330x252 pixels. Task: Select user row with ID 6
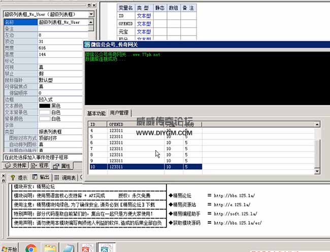pyautogui.click(x=145, y=142)
